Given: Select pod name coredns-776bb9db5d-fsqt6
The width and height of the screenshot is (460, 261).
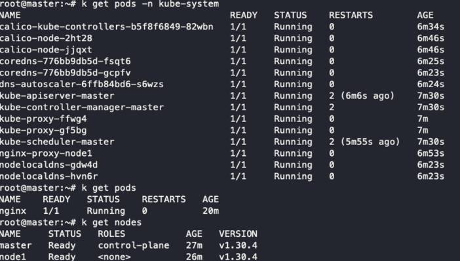Looking at the screenshot, I should (x=65, y=62).
